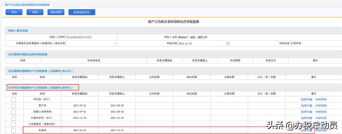Open 税源采集 link in 城镇土地使用税 row
This screenshot has height=134, width=342.
click(307, 112)
